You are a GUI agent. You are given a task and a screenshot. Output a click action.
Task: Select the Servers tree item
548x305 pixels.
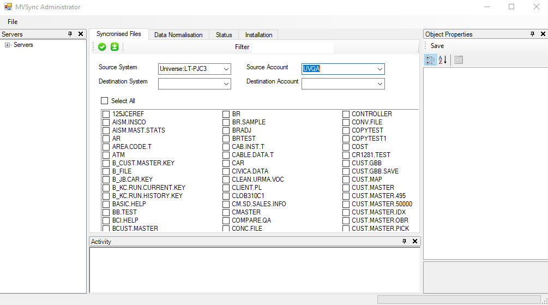tap(23, 45)
